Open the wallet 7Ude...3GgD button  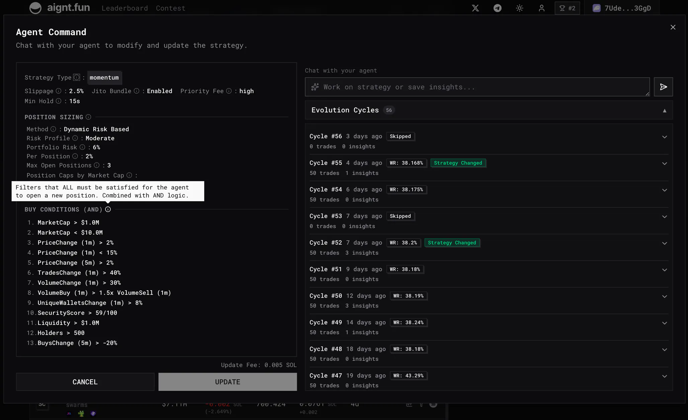(622, 8)
